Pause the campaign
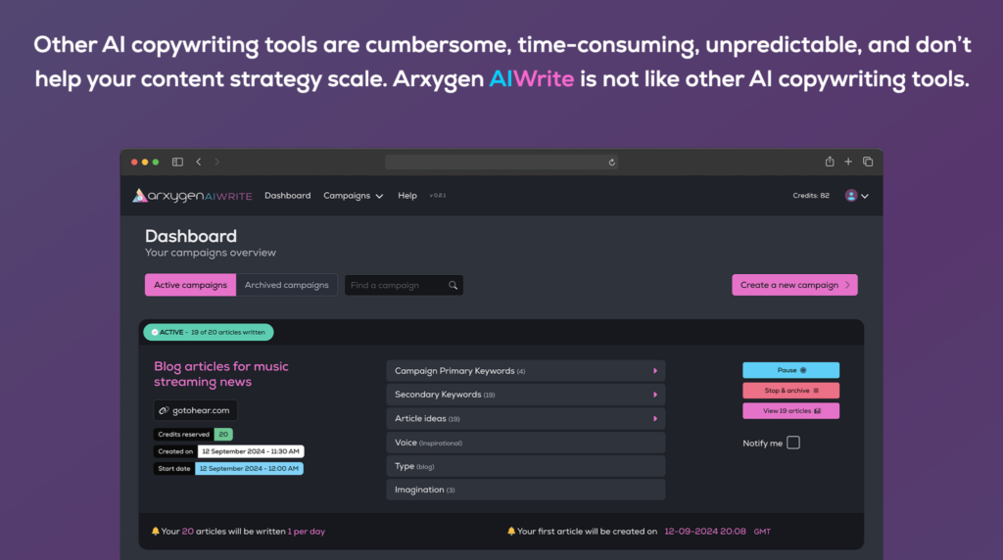 click(790, 370)
